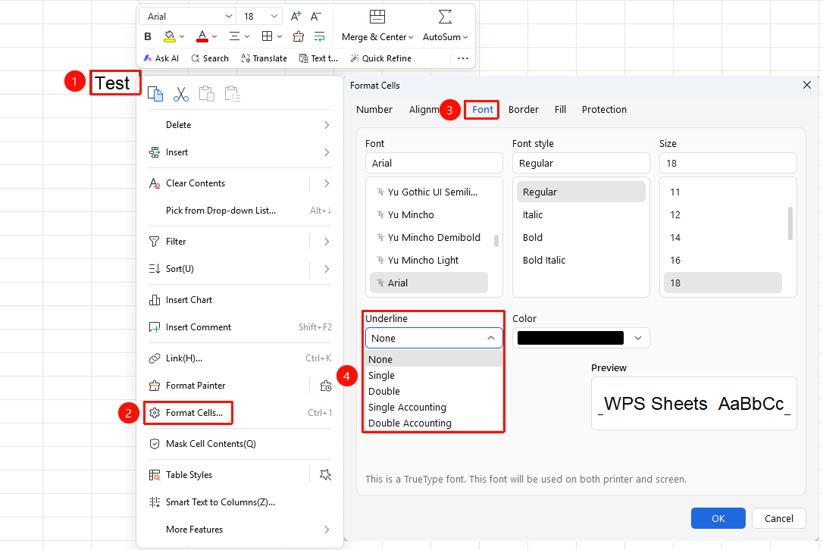
Task: Expand the Merge & Center arrow
Action: [411, 37]
